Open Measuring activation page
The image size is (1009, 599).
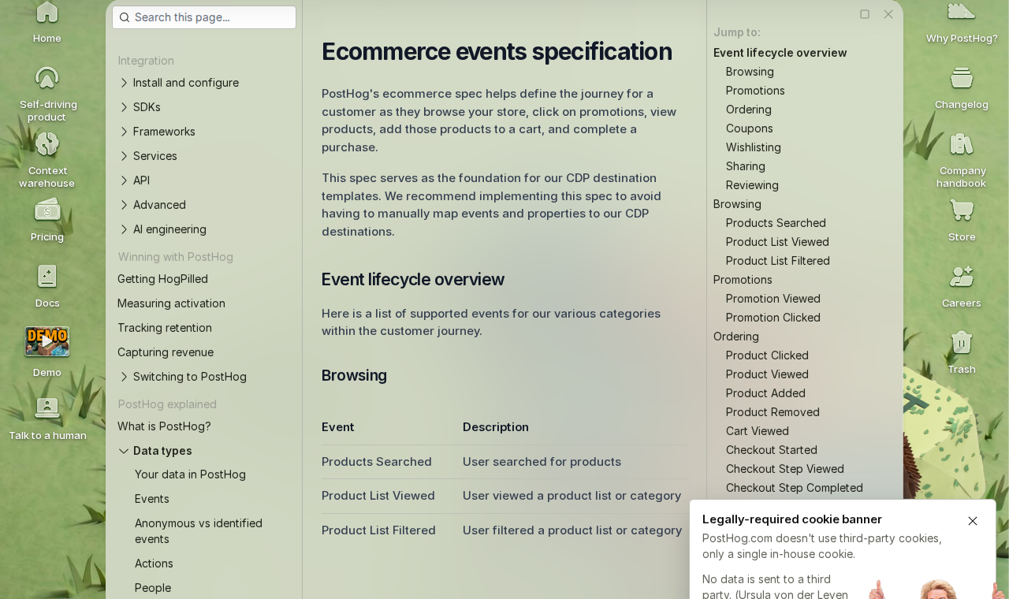coord(171,303)
